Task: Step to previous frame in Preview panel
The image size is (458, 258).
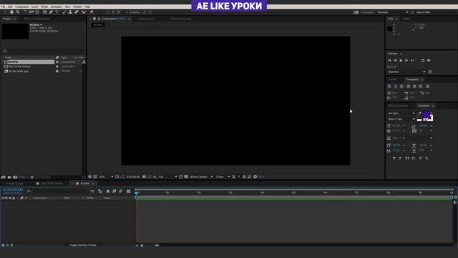Action: tap(395, 60)
